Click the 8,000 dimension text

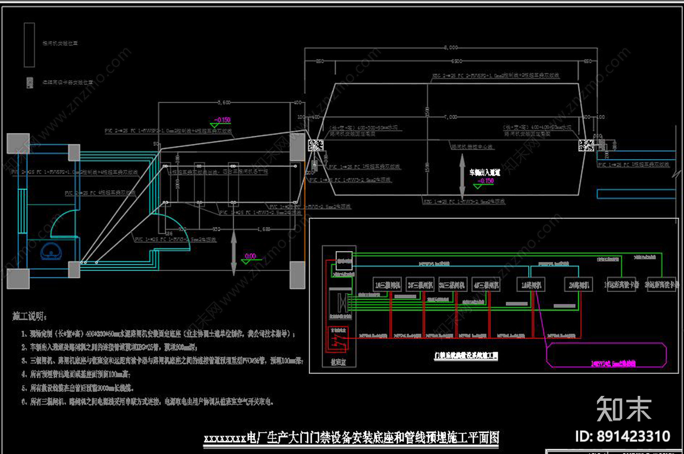pyautogui.click(x=451, y=47)
